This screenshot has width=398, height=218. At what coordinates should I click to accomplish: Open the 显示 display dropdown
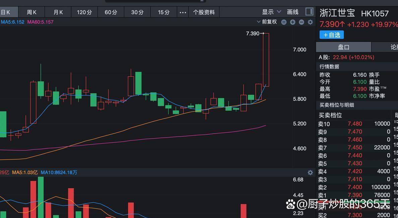[x=271, y=12]
